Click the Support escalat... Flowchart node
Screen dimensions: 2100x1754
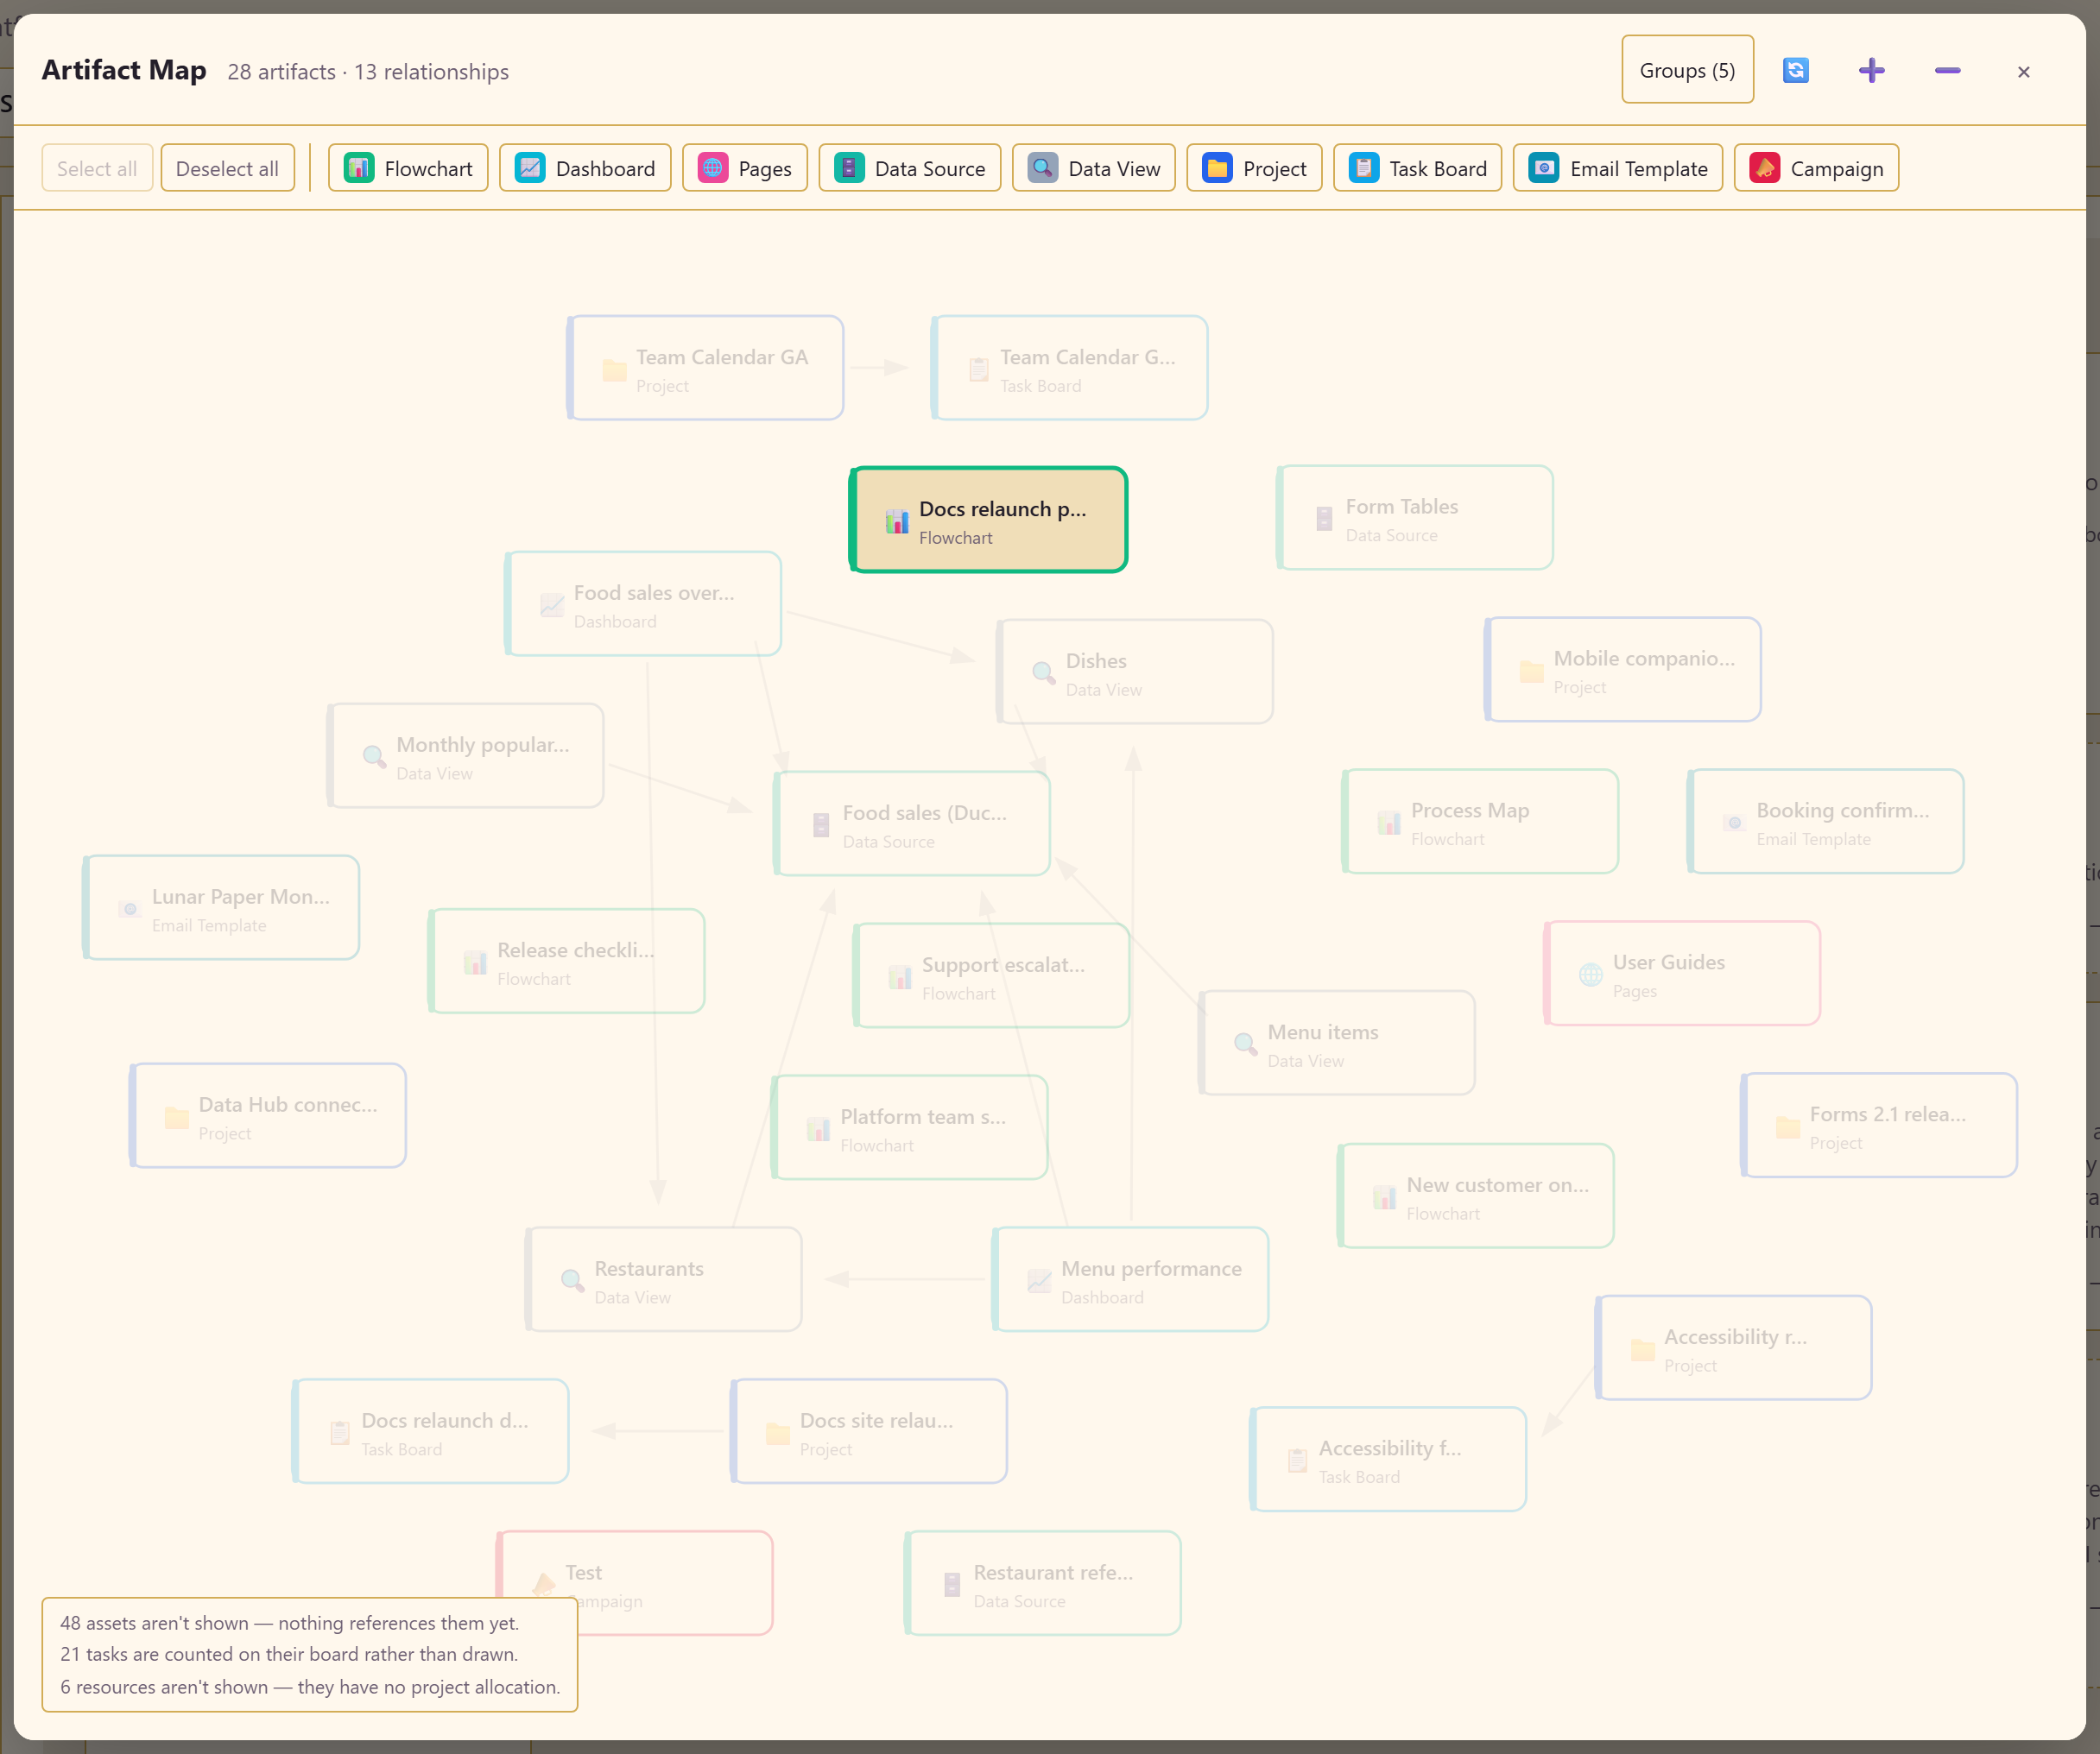[x=991, y=975]
